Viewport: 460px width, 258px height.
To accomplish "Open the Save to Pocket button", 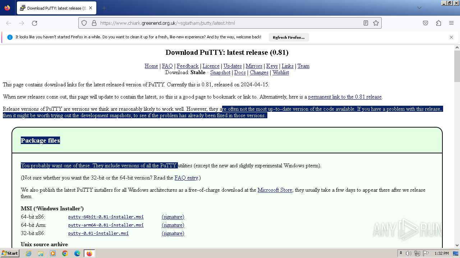I will point(425,23).
